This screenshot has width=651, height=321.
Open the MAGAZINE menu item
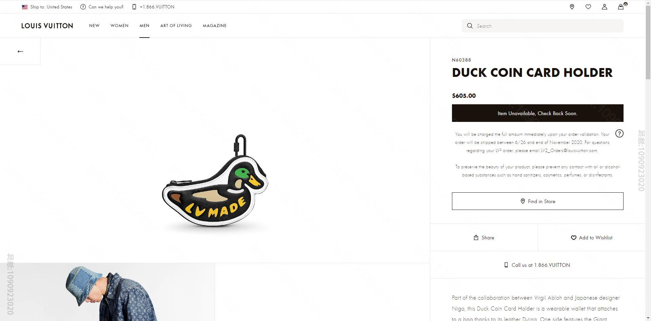(x=215, y=26)
